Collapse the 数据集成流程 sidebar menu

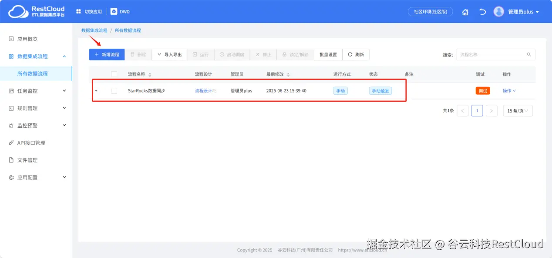pyautogui.click(x=64, y=56)
